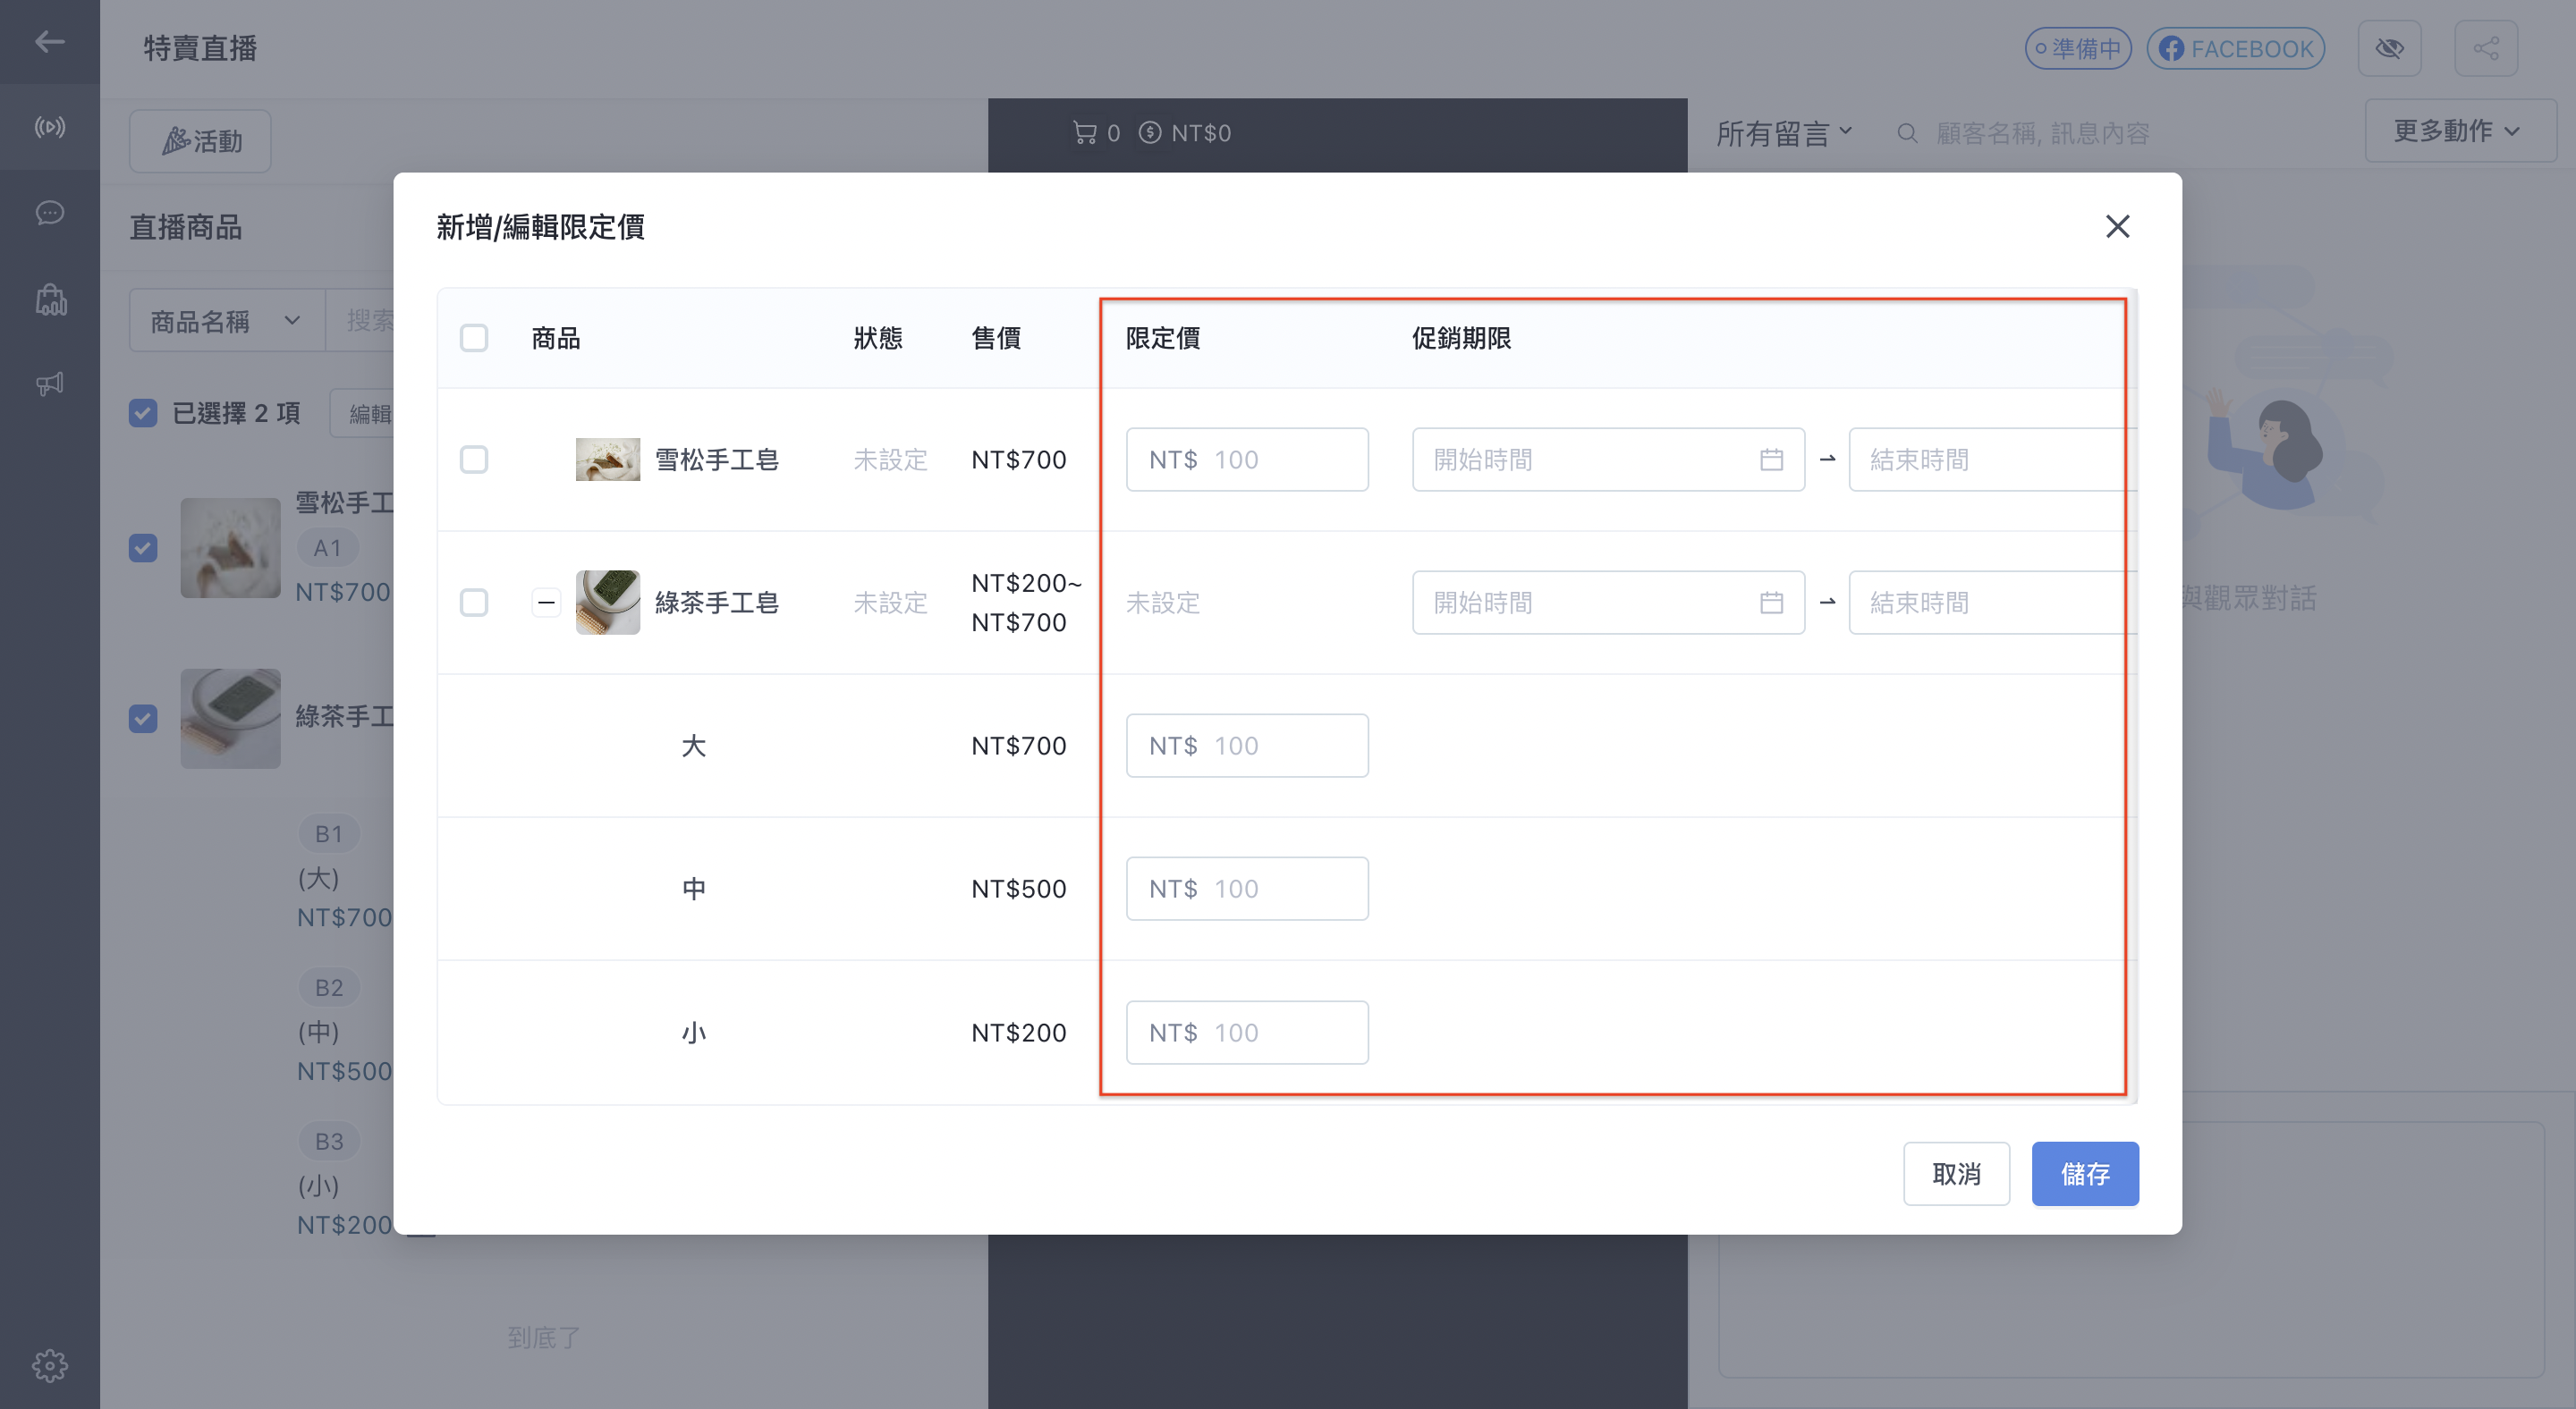Viewport: 2576px width, 1409px height.
Task: Check the 雪松手工皂 row checkbox
Action: pos(474,460)
